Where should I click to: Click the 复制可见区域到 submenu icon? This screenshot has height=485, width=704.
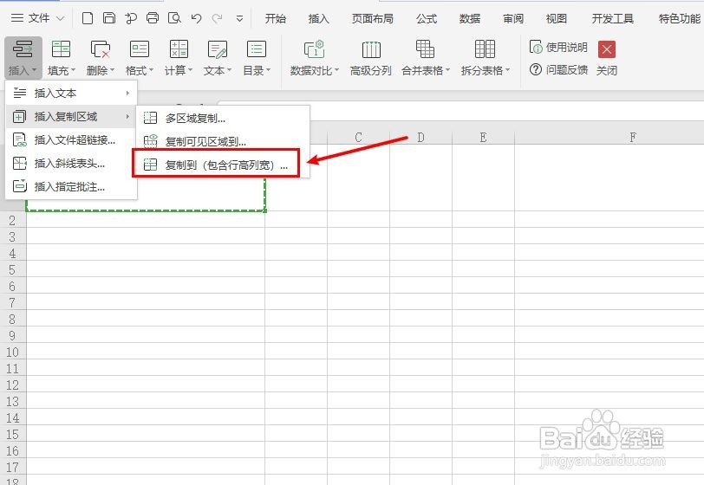150,141
